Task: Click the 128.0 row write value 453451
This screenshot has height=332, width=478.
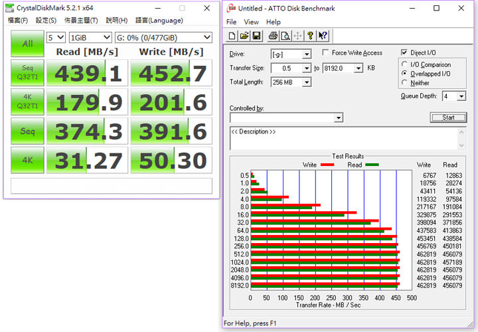Action: click(426, 238)
